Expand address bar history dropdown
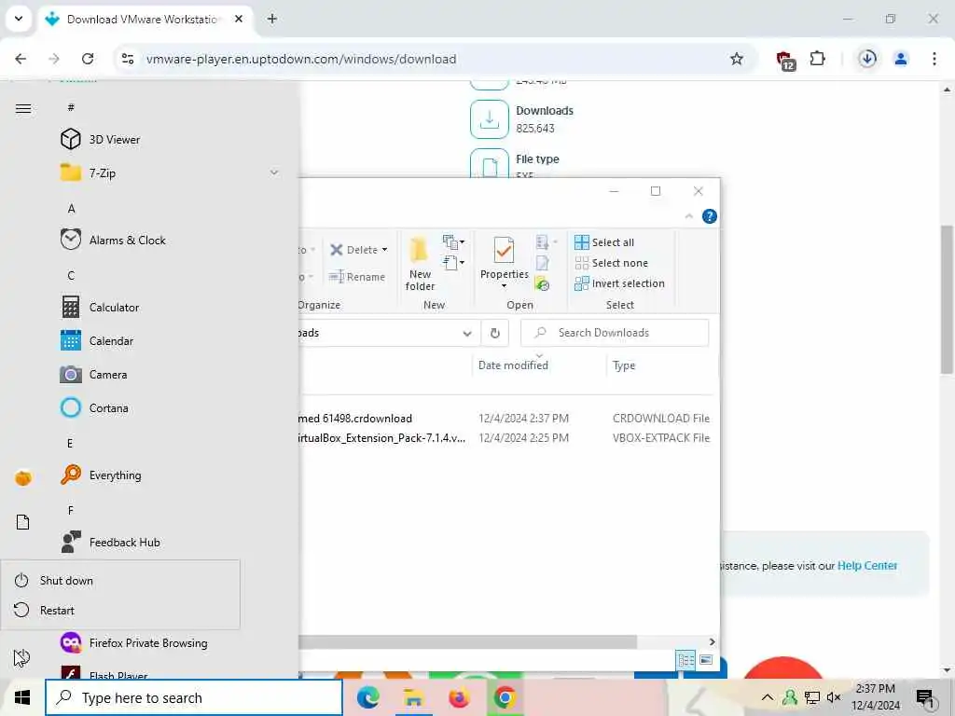 pyautogui.click(x=467, y=333)
